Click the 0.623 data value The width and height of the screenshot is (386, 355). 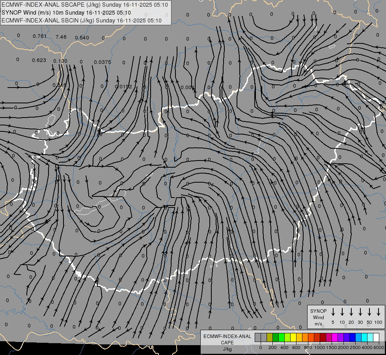pos(39,60)
